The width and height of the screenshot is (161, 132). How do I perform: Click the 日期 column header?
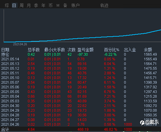point(5,50)
